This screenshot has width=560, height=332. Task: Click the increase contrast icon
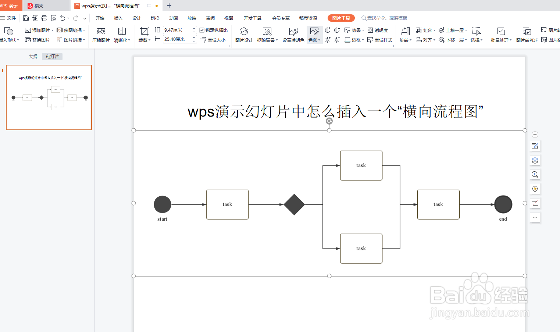pos(328,30)
